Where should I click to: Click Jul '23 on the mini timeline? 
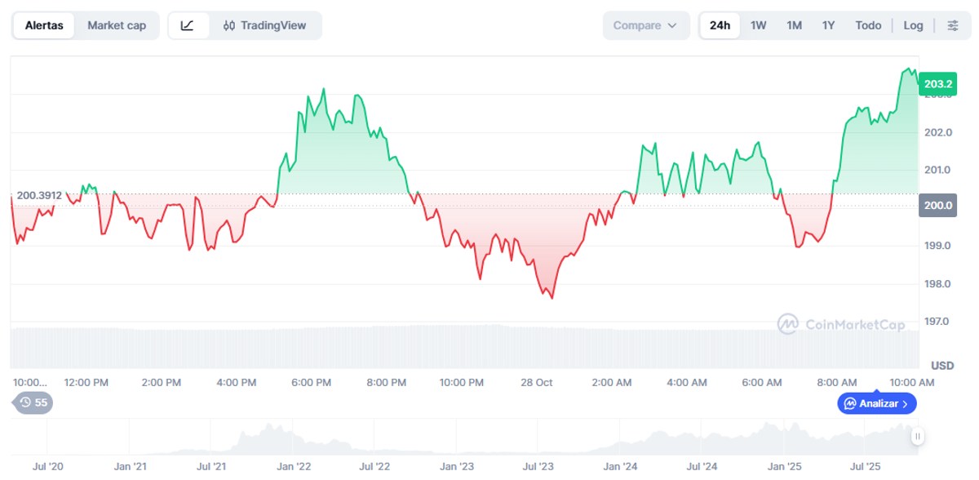(x=538, y=467)
